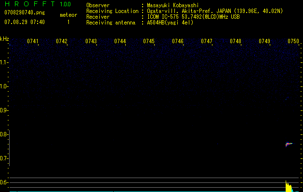This screenshot has width=303, height=192.
Task: Click the antenna value A504HB(yagi 4el)
Action: [170, 23]
